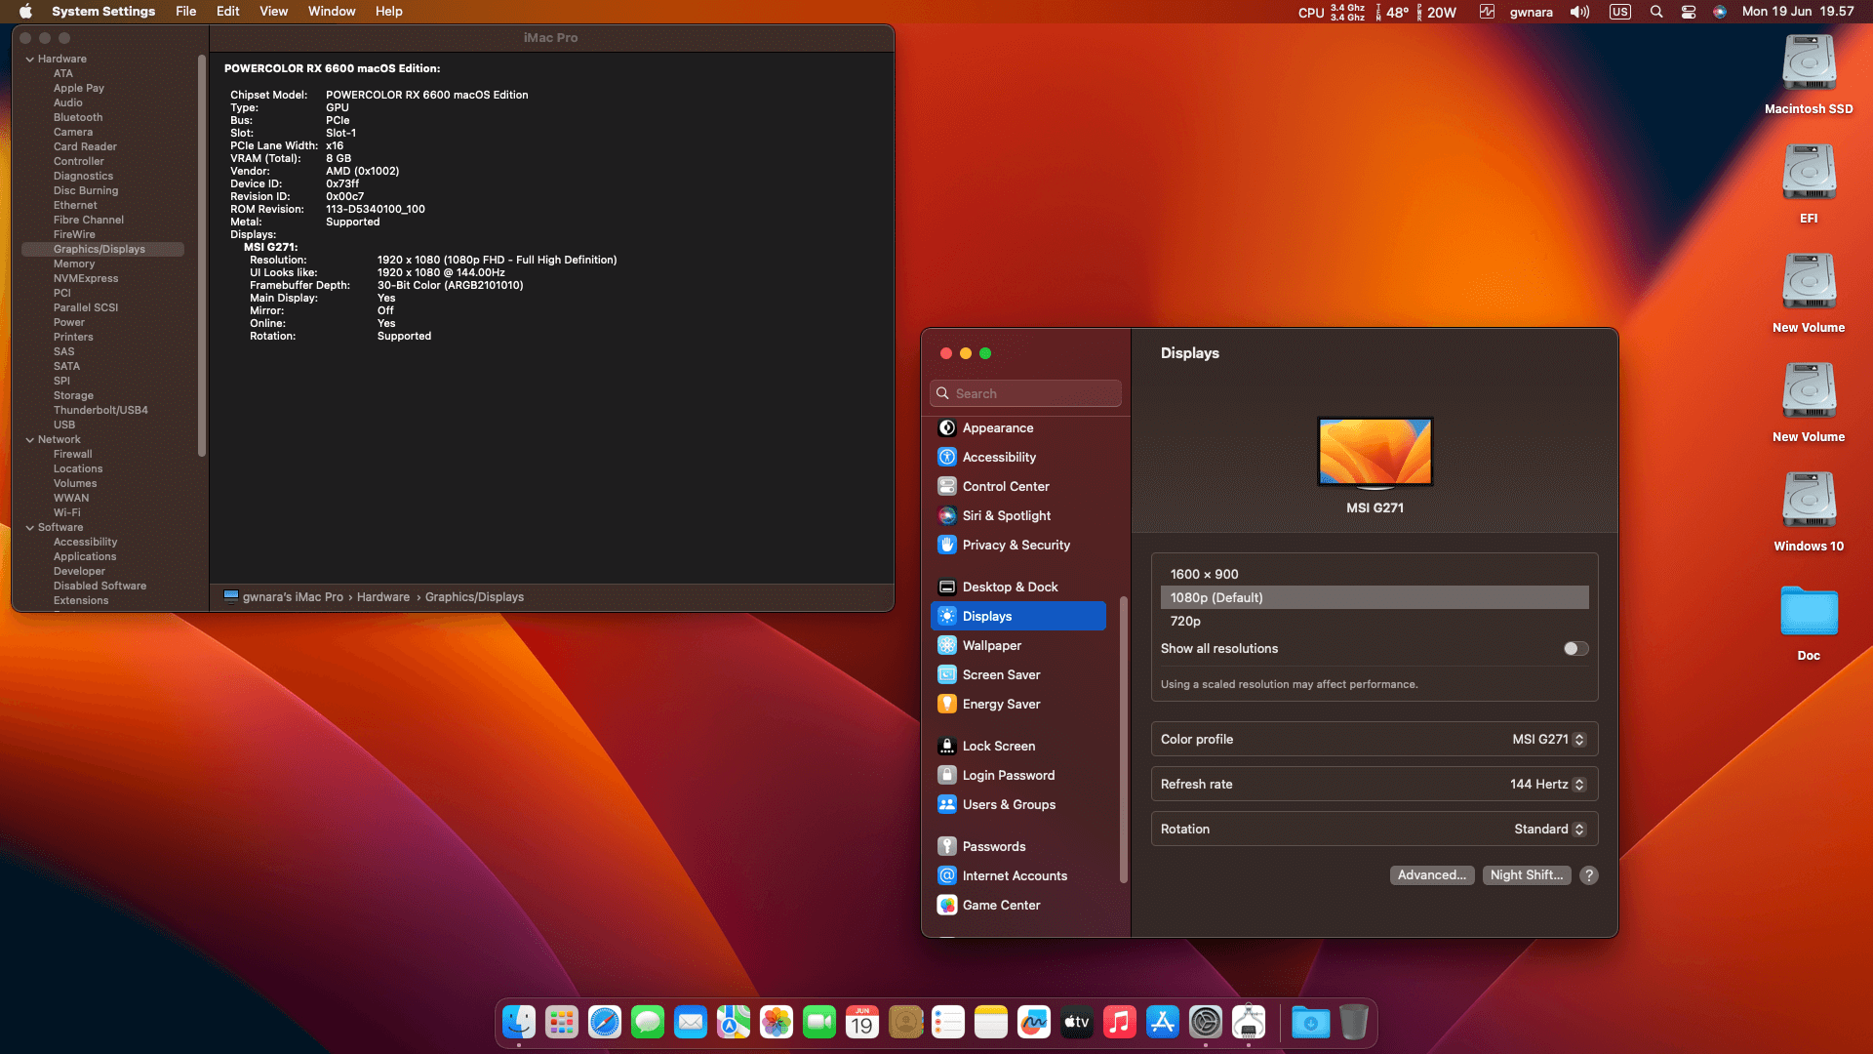Select the Wallpaper icon in sidebar
The height and width of the screenshot is (1054, 1873).
(x=946, y=645)
